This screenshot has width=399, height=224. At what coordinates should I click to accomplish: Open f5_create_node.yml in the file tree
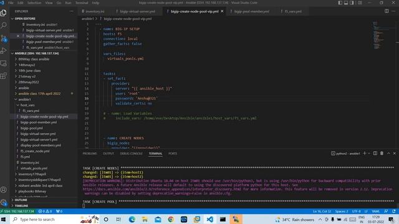click(x=35, y=151)
